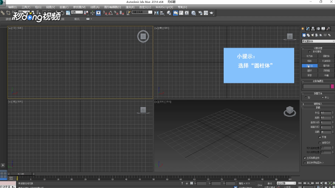
Task: Select the Link tool in the main toolbar
Action: coord(2,13)
